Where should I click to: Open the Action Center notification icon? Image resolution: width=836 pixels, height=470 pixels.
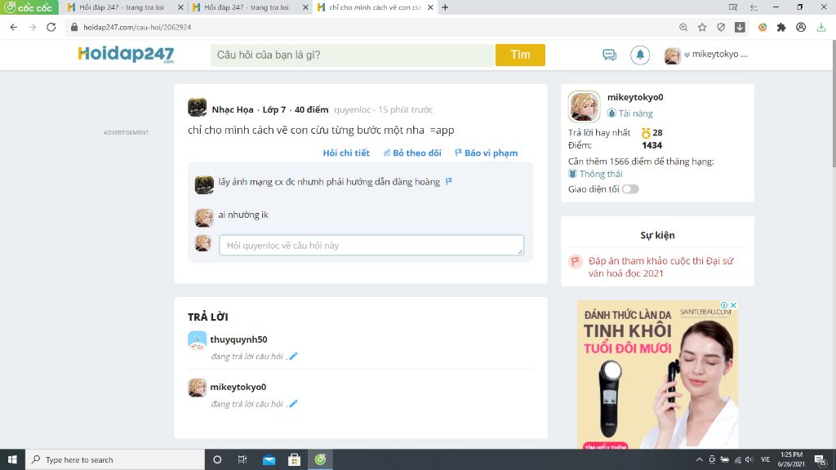pyautogui.click(x=820, y=459)
